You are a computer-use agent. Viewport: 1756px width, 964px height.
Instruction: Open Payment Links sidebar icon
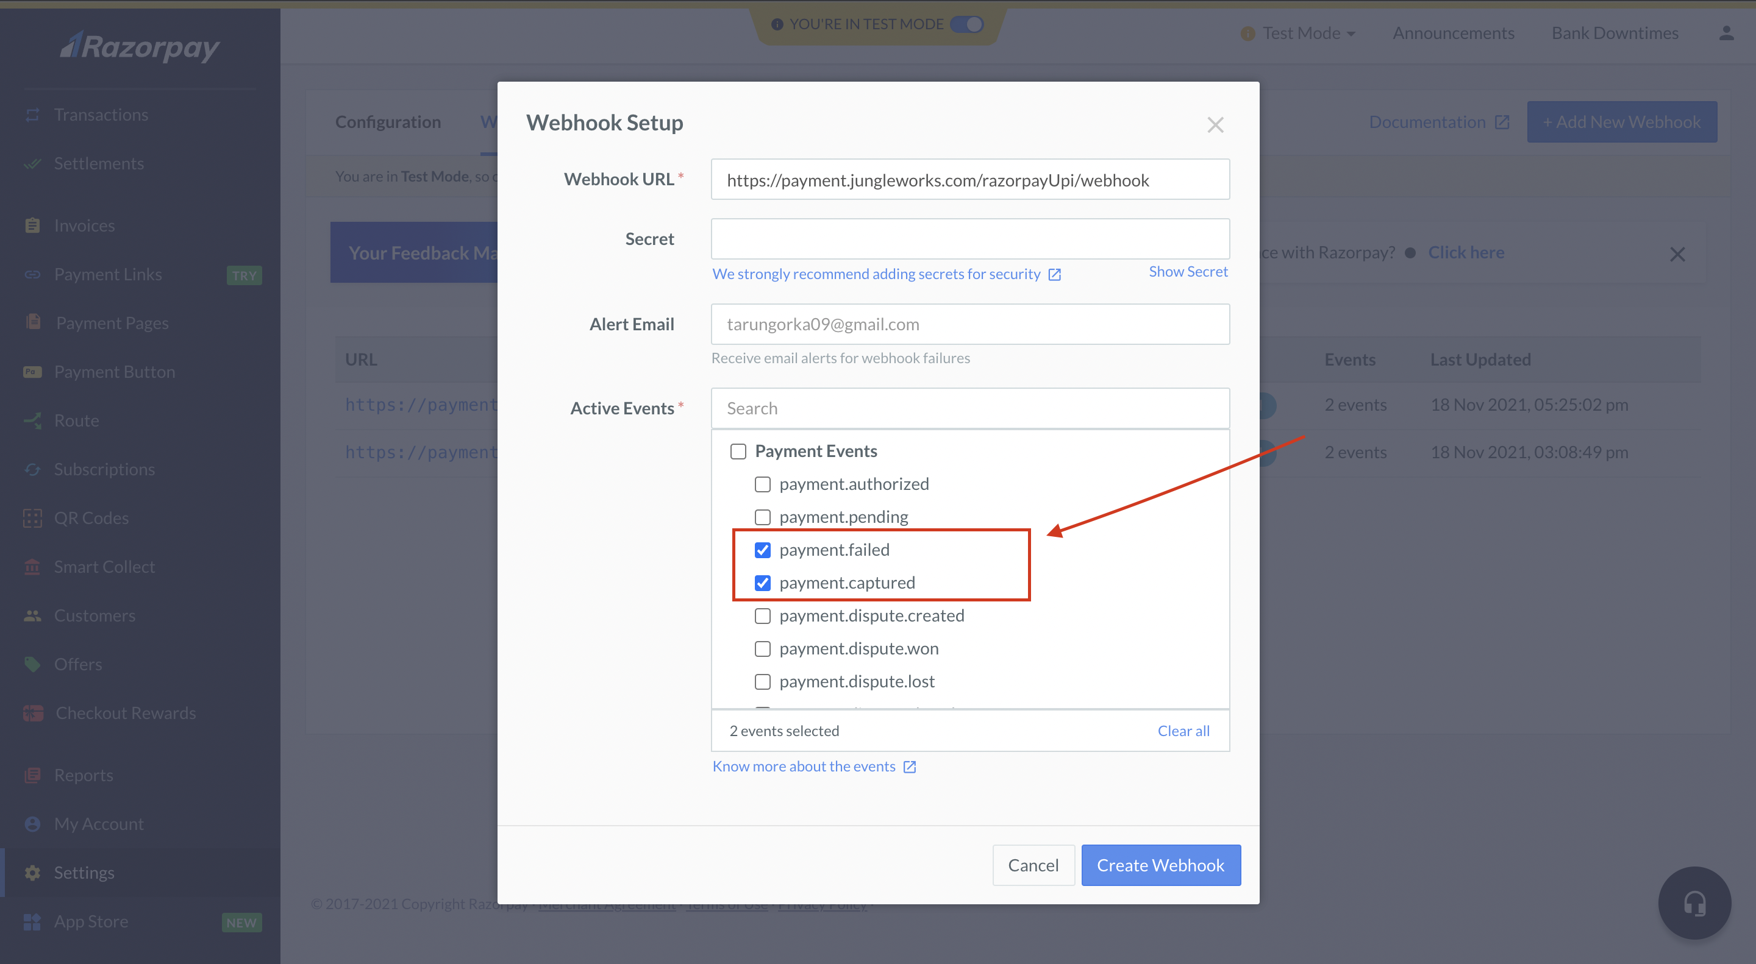point(32,275)
